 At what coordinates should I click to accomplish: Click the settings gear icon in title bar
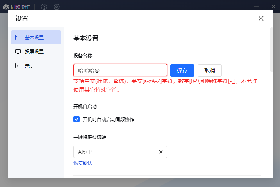pos(57,7)
